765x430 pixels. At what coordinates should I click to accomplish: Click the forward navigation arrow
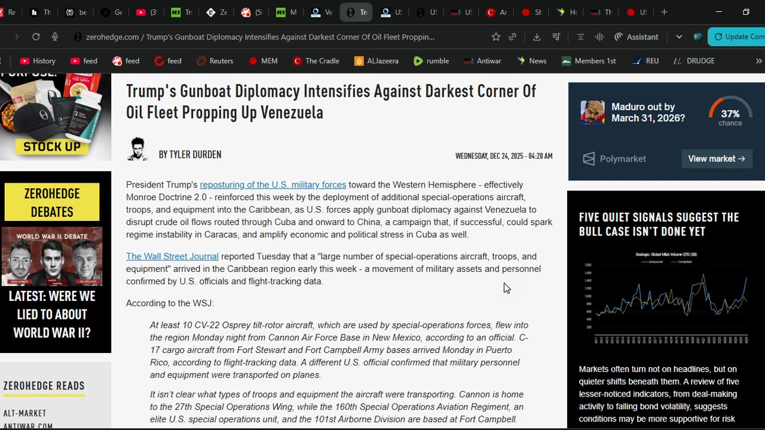point(17,37)
